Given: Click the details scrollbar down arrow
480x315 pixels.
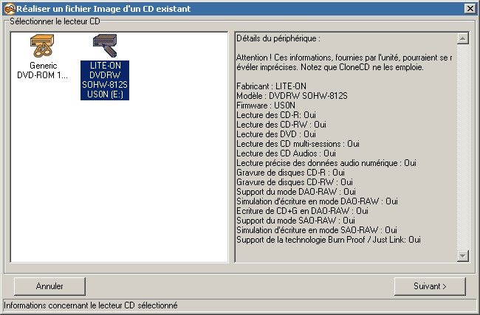Looking at the screenshot, I should 462,256.
